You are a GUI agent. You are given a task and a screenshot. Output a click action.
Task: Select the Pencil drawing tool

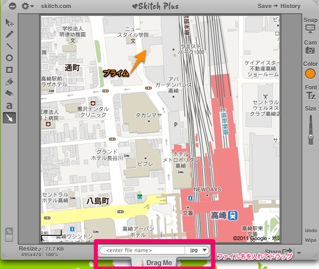(9, 35)
